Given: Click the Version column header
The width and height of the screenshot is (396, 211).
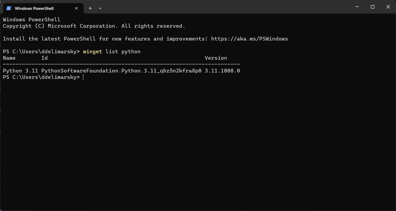Looking at the screenshot, I should coord(216,58).
